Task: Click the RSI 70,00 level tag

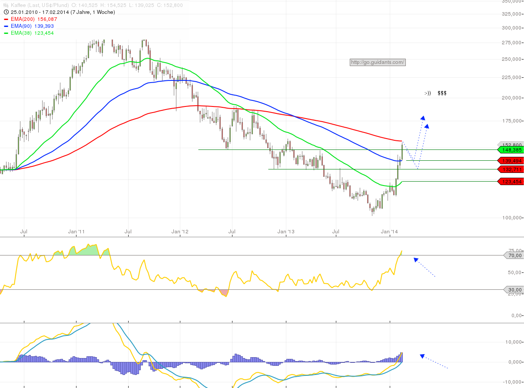Action: tap(513, 255)
